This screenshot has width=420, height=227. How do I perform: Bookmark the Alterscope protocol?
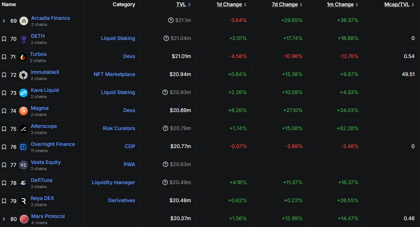pos(4,129)
